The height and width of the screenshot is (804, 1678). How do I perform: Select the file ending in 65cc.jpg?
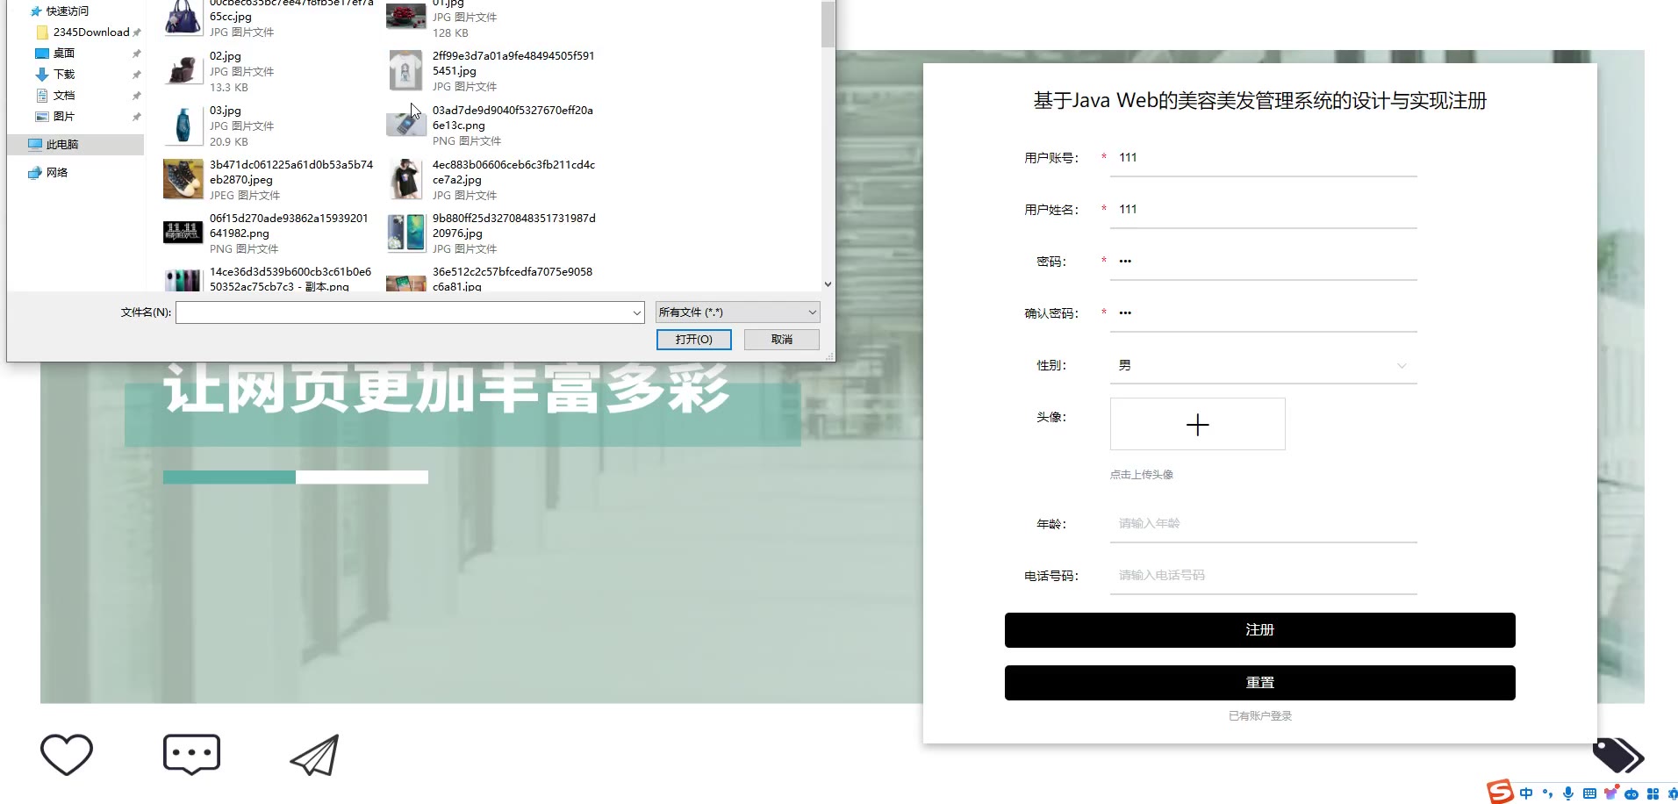(269, 18)
